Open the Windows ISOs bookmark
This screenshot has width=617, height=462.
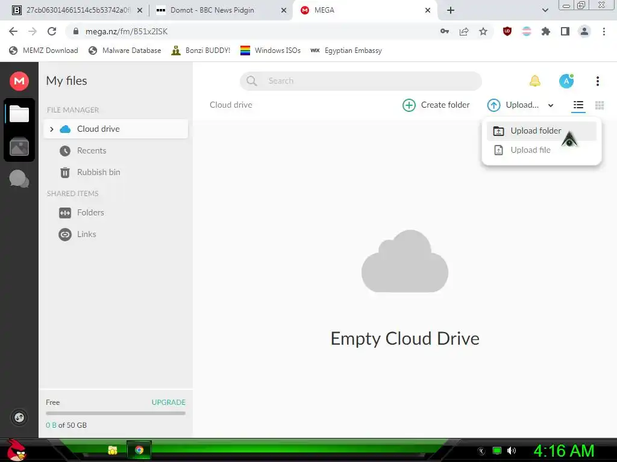271,51
